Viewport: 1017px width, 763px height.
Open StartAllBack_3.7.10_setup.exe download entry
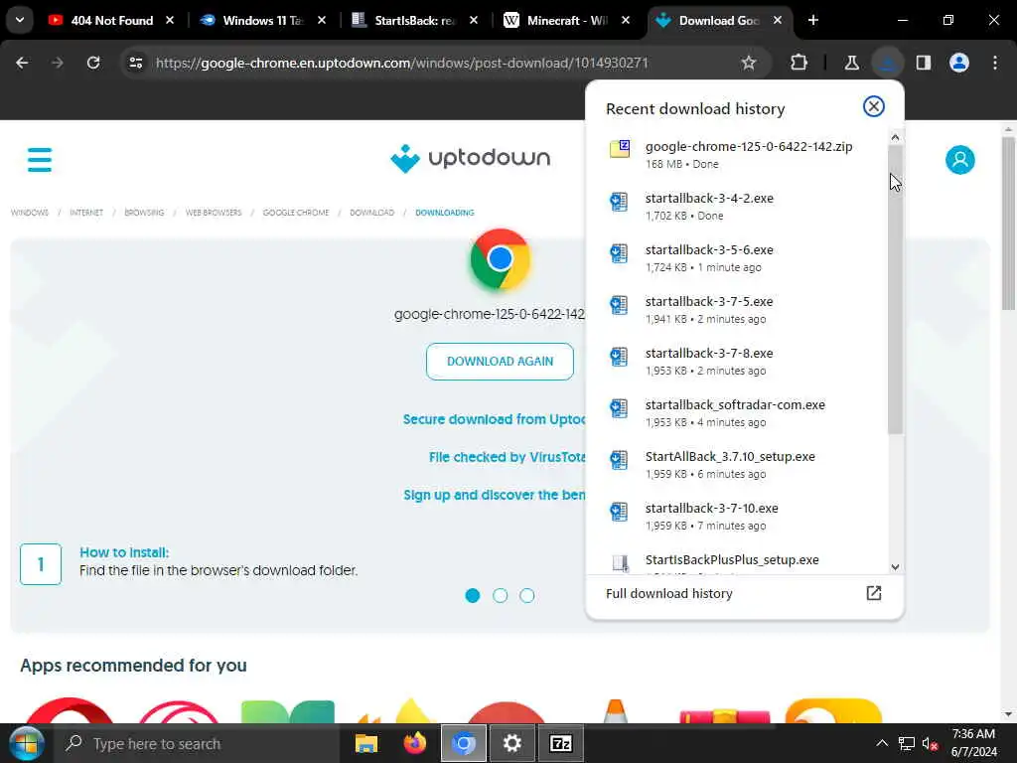(737, 465)
